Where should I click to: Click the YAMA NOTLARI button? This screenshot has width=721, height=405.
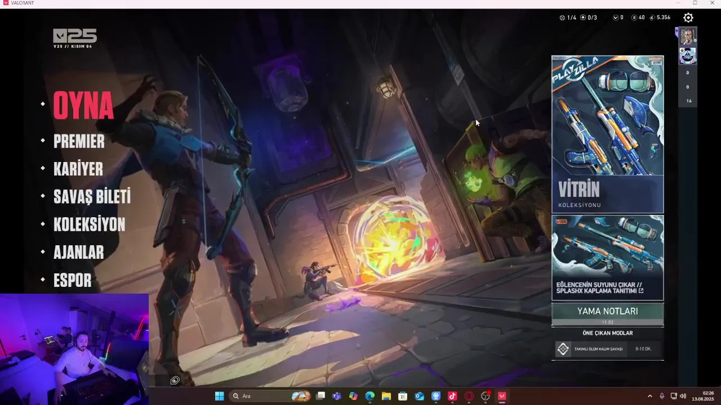607,314
